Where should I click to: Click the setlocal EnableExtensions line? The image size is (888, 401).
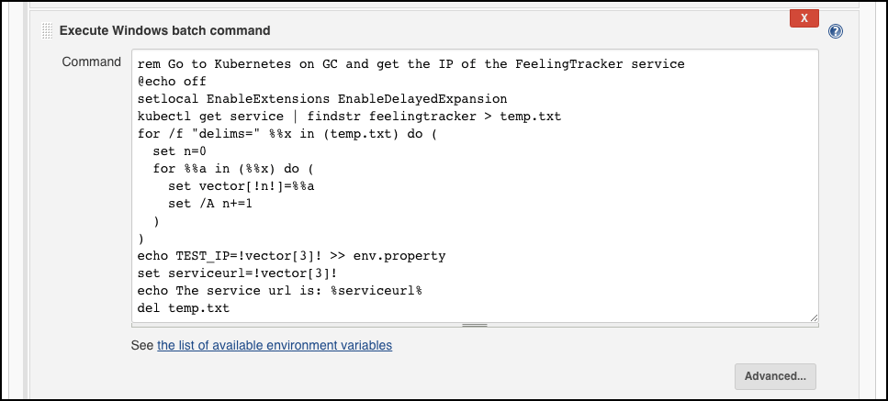[x=322, y=99]
